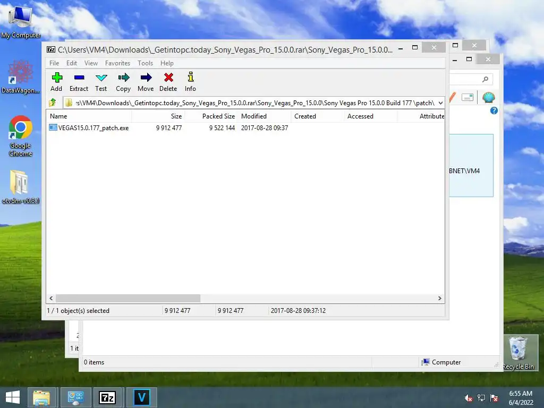This screenshot has height=408, width=544.
Task: Expand the address path dropdown
Action: (440, 103)
